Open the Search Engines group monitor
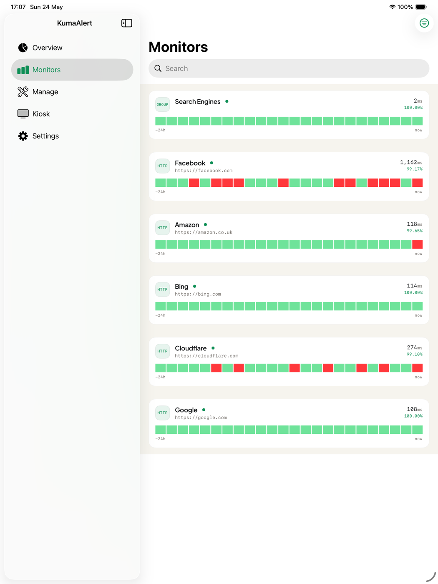The image size is (438, 584). pyautogui.click(x=289, y=115)
